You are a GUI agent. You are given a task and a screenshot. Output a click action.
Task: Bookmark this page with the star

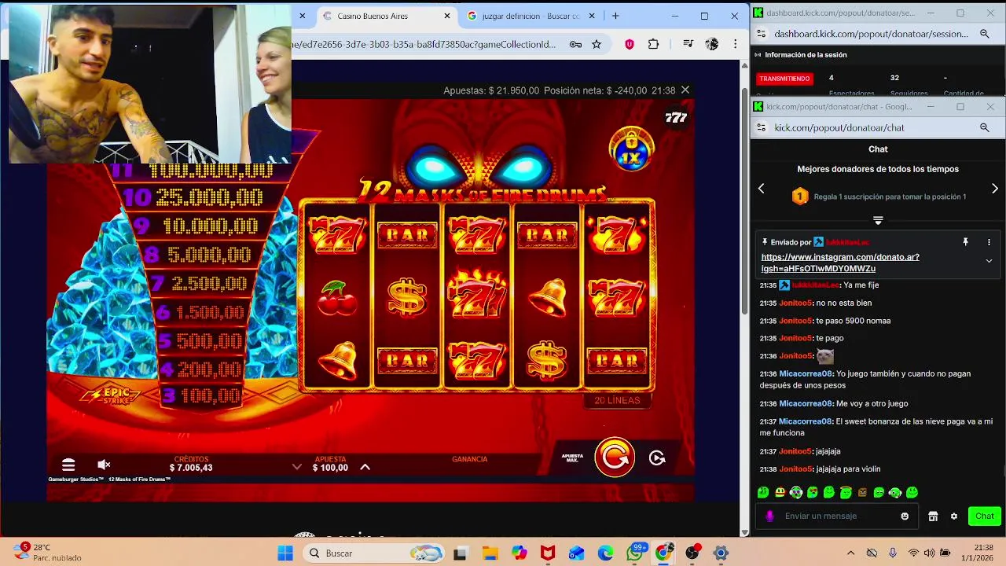[597, 44]
